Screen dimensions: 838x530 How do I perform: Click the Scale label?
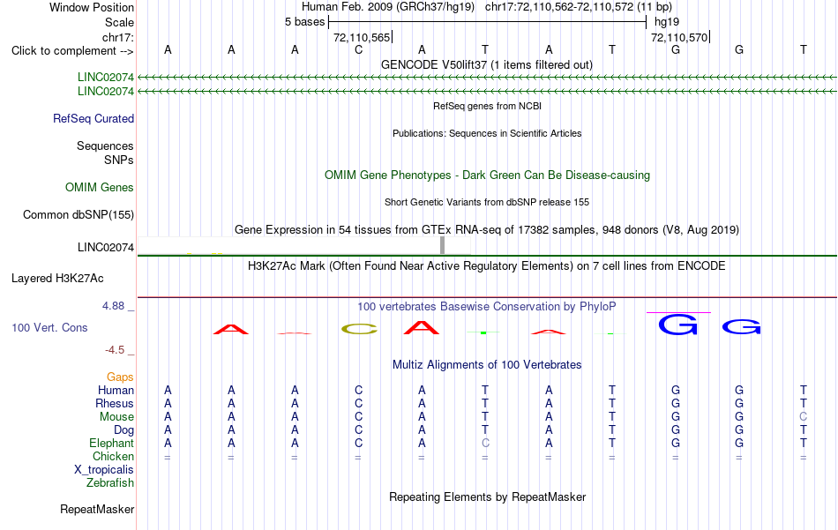[119, 22]
